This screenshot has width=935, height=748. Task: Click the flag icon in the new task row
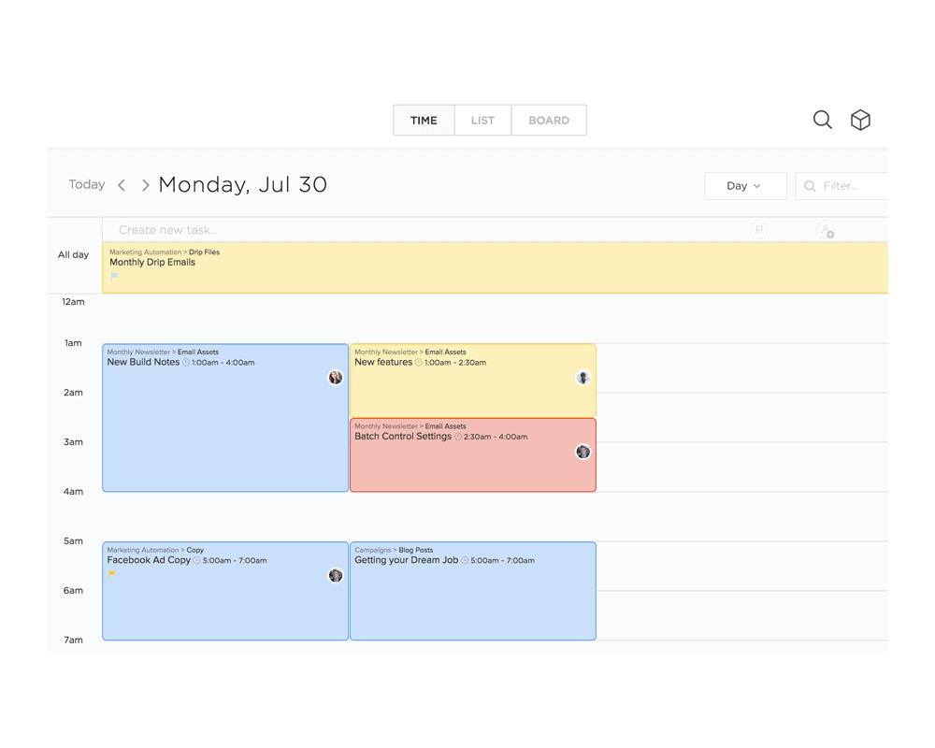[758, 229]
